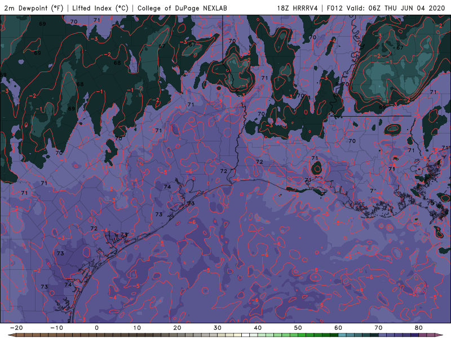Click the 'Lifted Index (°C)' title text
Image resolution: width=451 pixels, height=338 pixels.
(100, 8)
